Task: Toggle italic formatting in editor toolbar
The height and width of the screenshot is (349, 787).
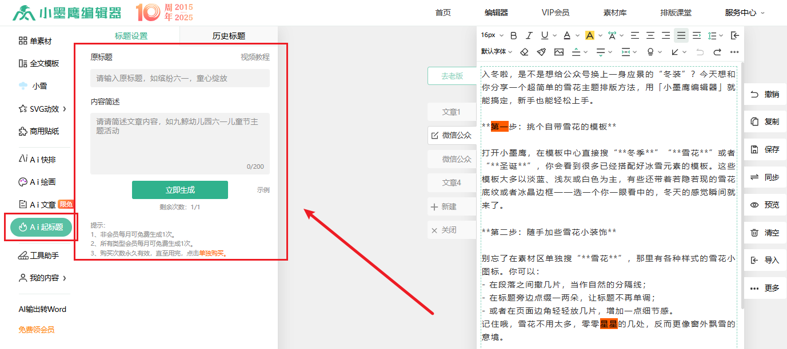Action: (529, 35)
